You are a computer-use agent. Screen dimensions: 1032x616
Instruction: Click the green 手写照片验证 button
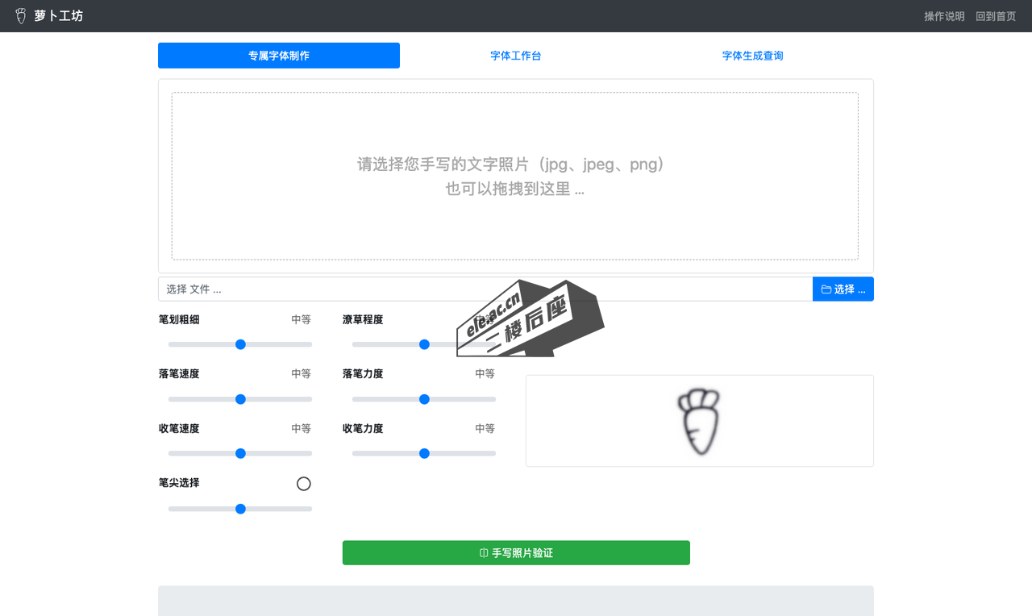516,553
